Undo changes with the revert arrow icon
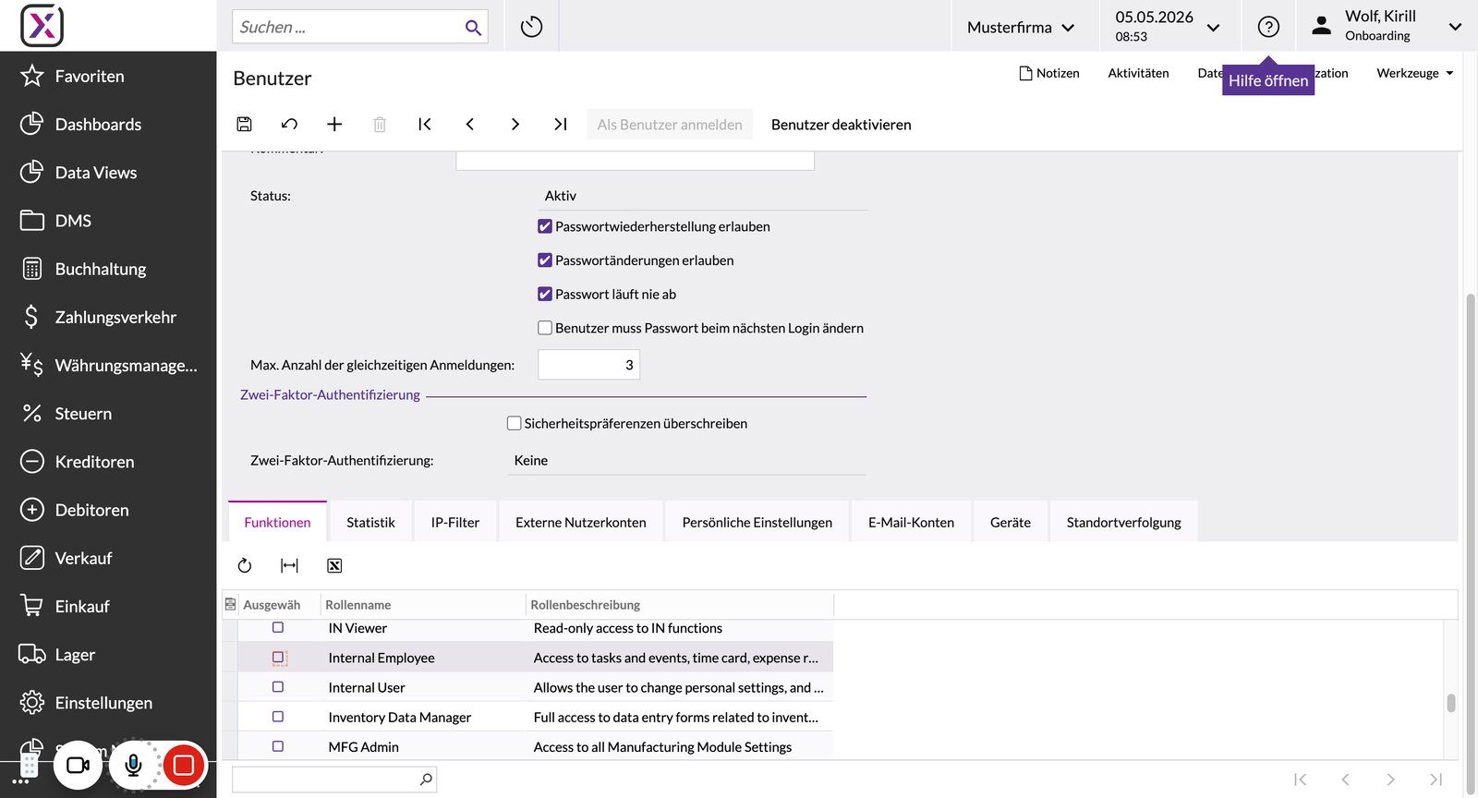Image resolution: width=1478 pixels, height=798 pixels. pos(289,124)
